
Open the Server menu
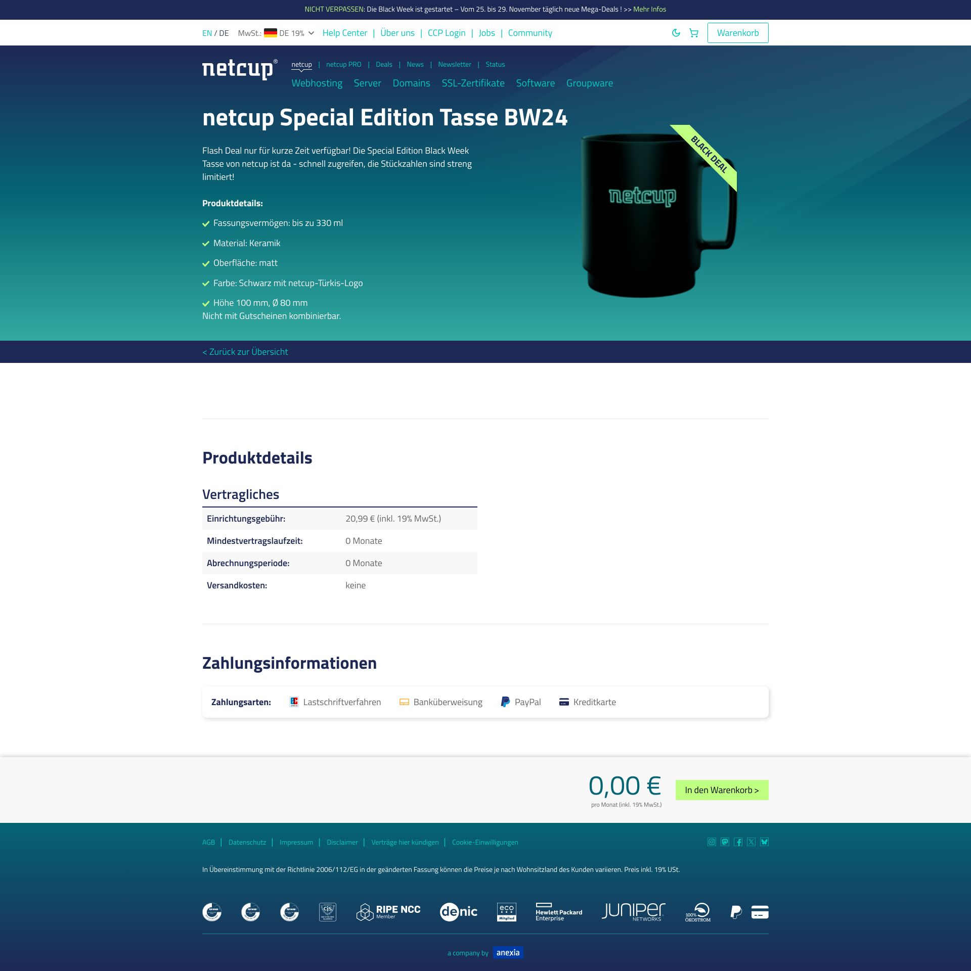tap(367, 83)
